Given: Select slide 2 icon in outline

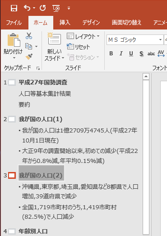Looking at the screenshot, I should tap(12, 119).
